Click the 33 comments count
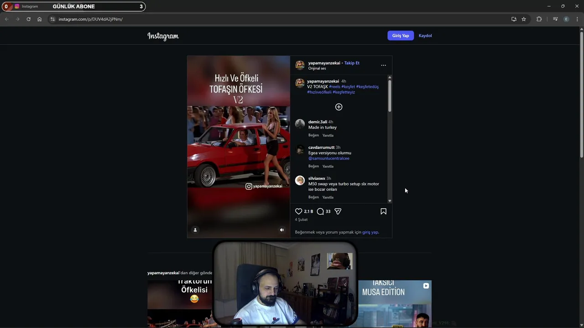This screenshot has height=328, width=584. point(328,211)
